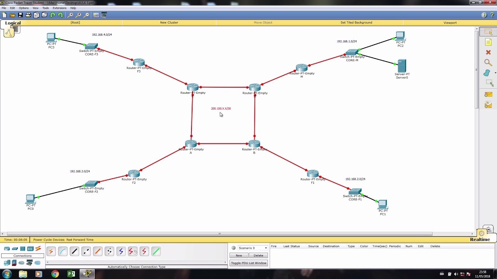Viewport: 497px width, 279px height.
Task: Open the Options menu
Action: 24,8
